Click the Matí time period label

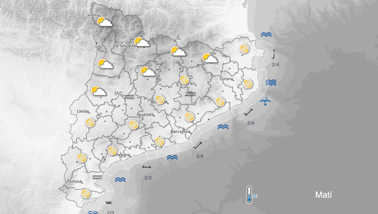tap(323, 195)
